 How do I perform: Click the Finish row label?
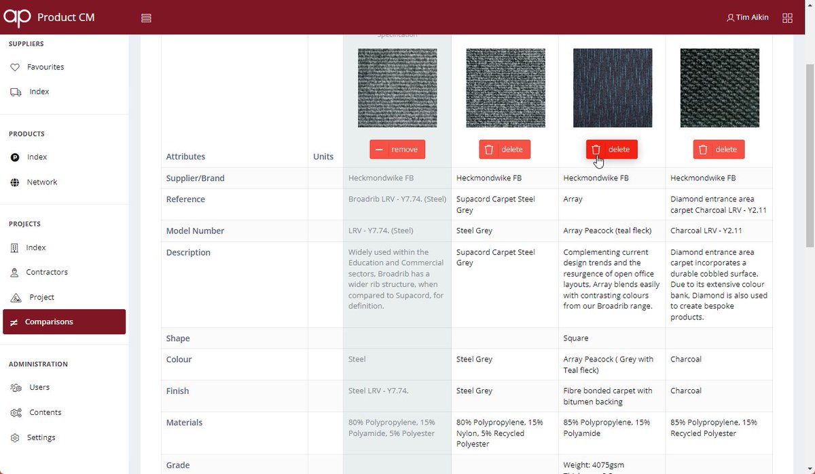178,391
